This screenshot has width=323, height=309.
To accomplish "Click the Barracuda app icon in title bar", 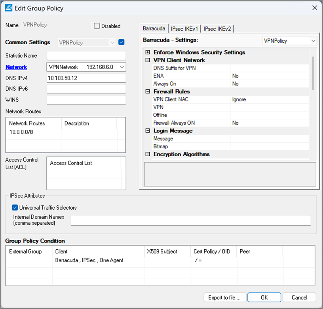I will [x=8, y=8].
